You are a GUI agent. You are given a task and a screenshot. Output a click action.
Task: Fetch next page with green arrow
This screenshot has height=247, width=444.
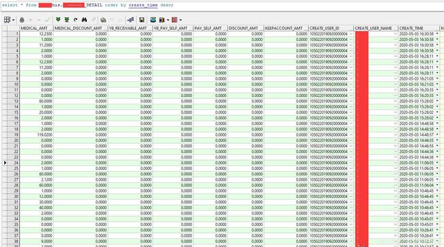tap(58, 20)
